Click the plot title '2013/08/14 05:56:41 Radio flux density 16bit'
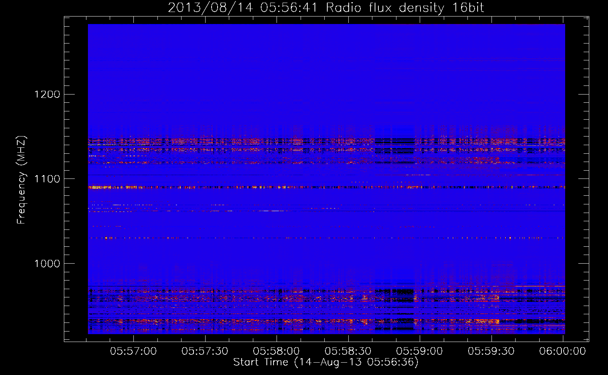The height and width of the screenshot is (375, 608). [x=326, y=8]
